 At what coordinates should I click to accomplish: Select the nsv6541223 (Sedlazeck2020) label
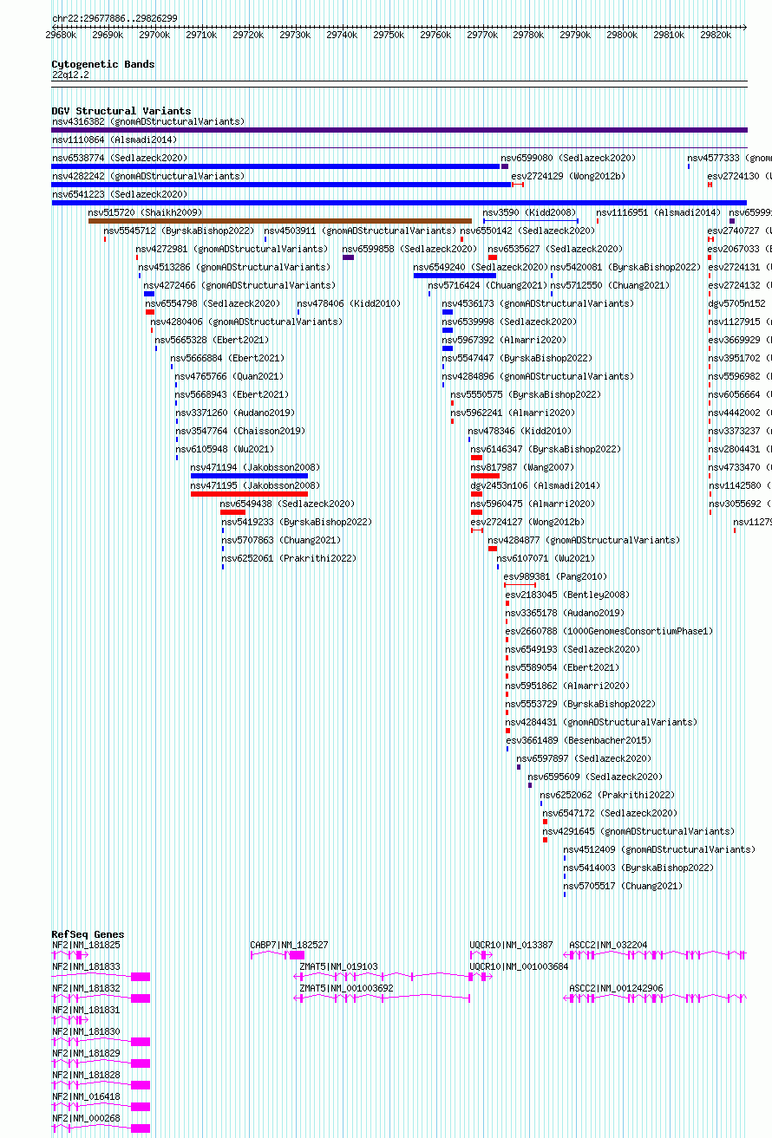pyautogui.click(x=120, y=194)
